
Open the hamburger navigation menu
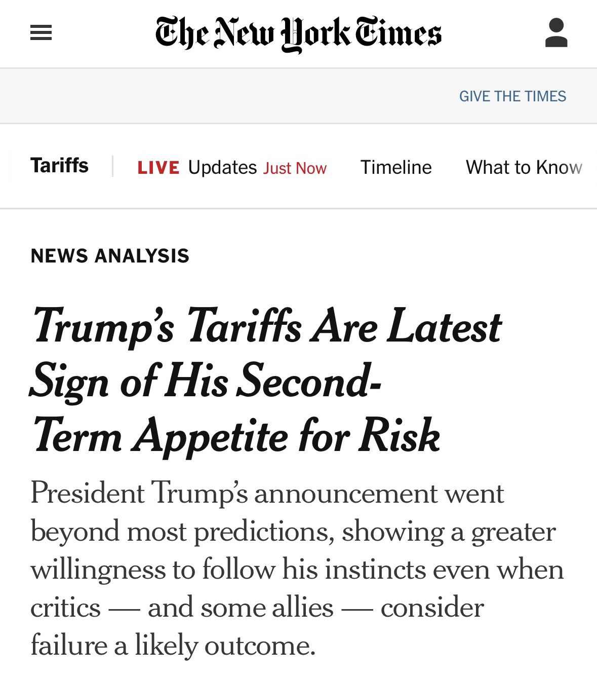[x=41, y=33]
